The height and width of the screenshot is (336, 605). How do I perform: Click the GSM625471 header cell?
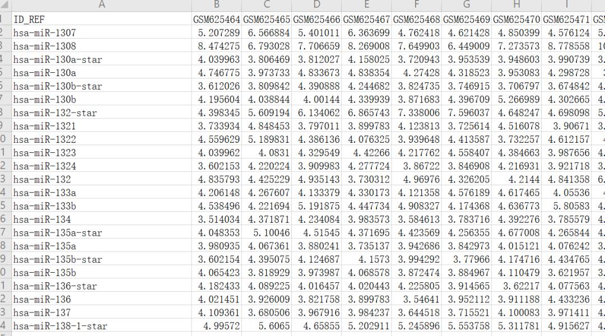coord(566,19)
